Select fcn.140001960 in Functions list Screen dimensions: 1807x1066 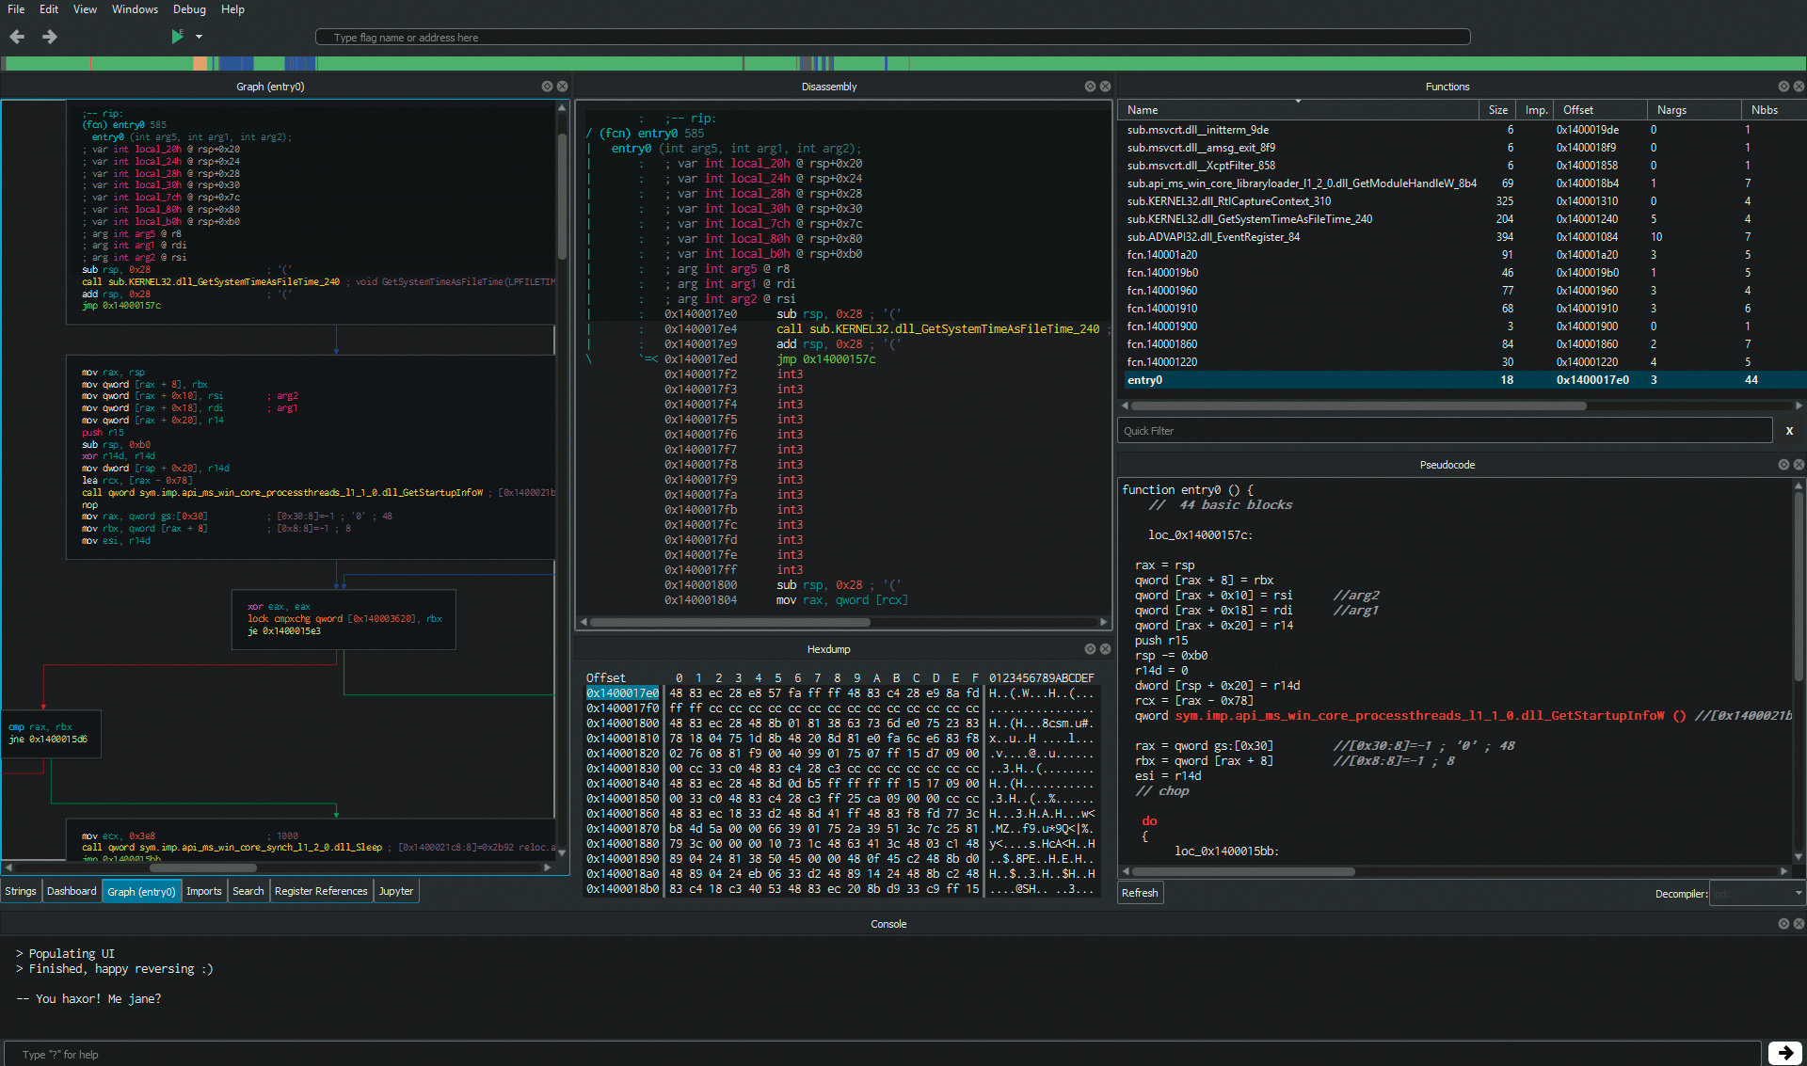click(1162, 291)
